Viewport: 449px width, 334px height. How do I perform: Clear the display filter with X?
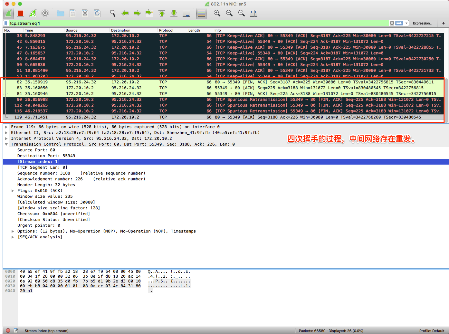(x=392, y=23)
